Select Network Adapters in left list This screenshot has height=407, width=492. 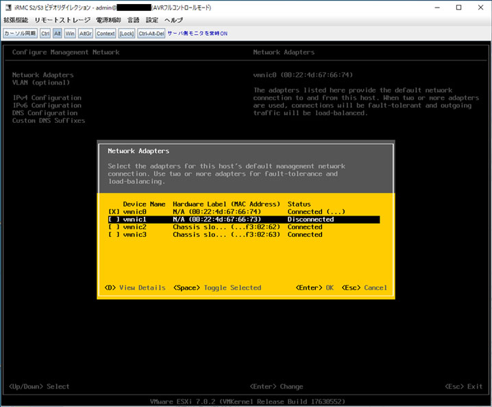[43, 75]
